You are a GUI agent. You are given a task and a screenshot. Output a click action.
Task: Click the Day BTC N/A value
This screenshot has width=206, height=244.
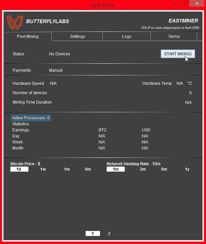tap(102, 136)
